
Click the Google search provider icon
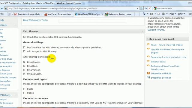point(155,8)
